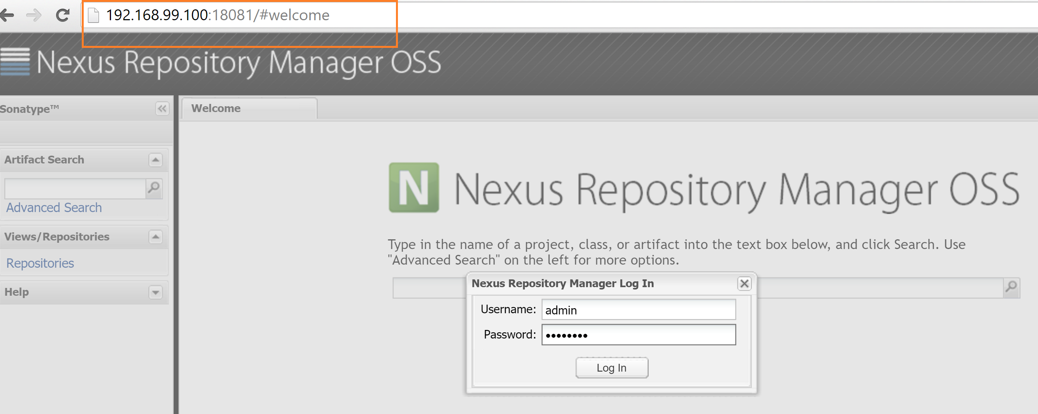Expand the Help section

(155, 292)
